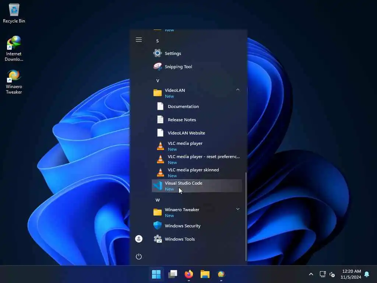Click VLC media player skinned cone icon
The image size is (377, 283).
(x=161, y=172)
